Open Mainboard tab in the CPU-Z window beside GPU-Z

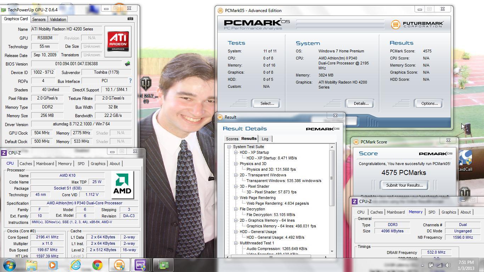click(x=45, y=164)
